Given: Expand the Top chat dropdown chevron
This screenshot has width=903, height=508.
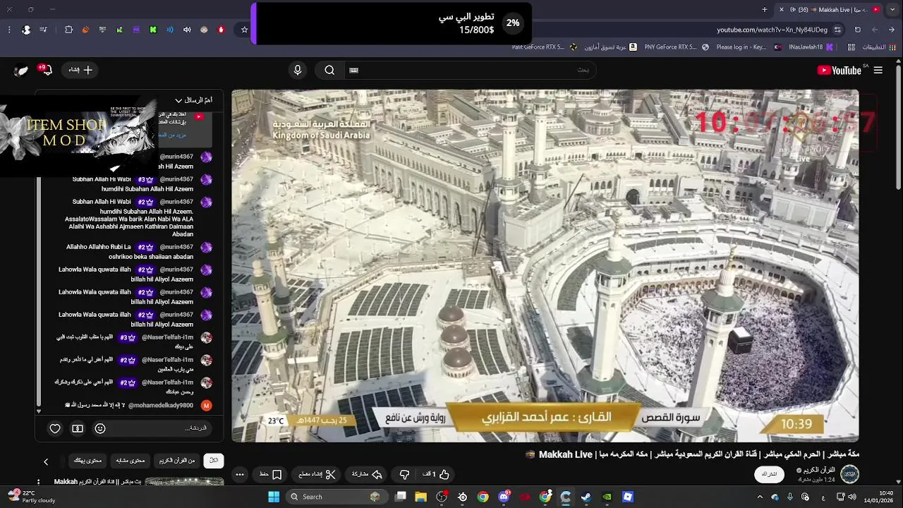Looking at the screenshot, I should 178,100.
